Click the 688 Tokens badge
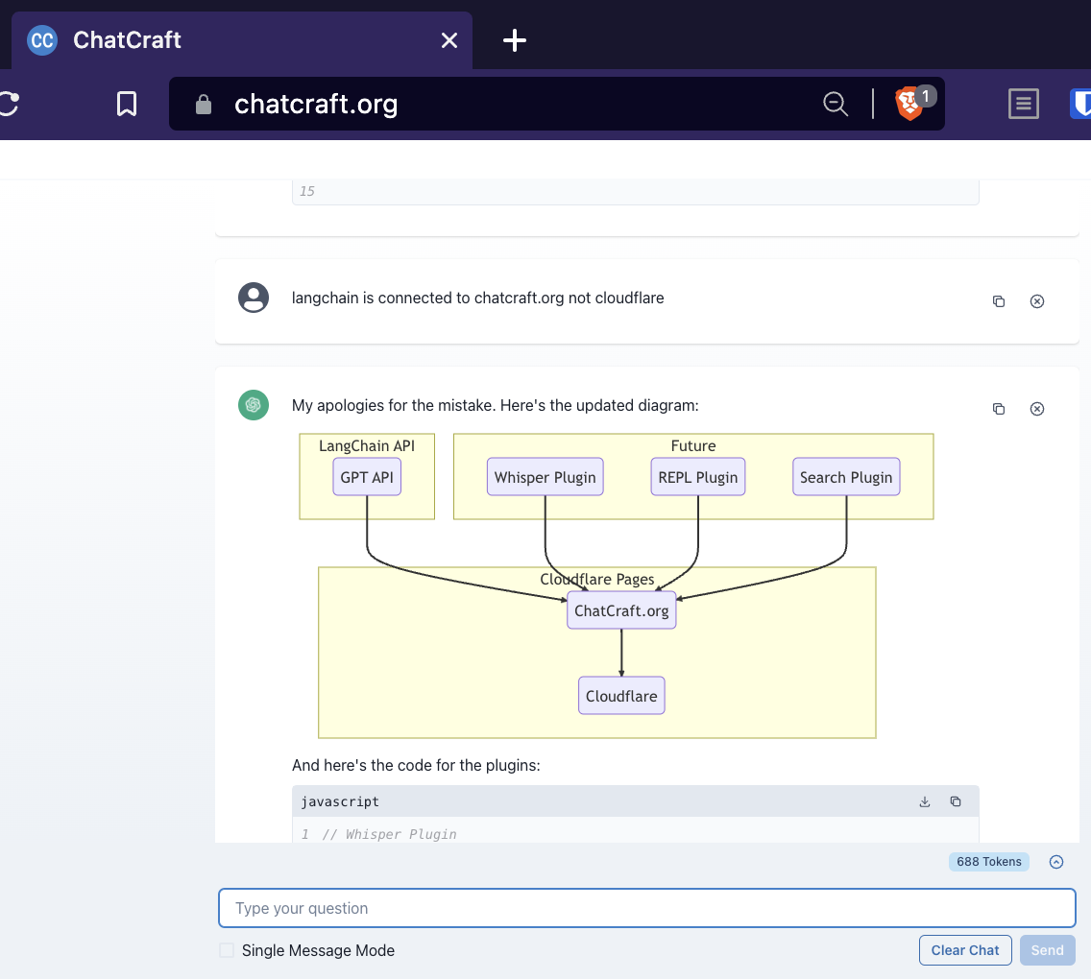1091x979 pixels. pyautogui.click(x=989, y=862)
